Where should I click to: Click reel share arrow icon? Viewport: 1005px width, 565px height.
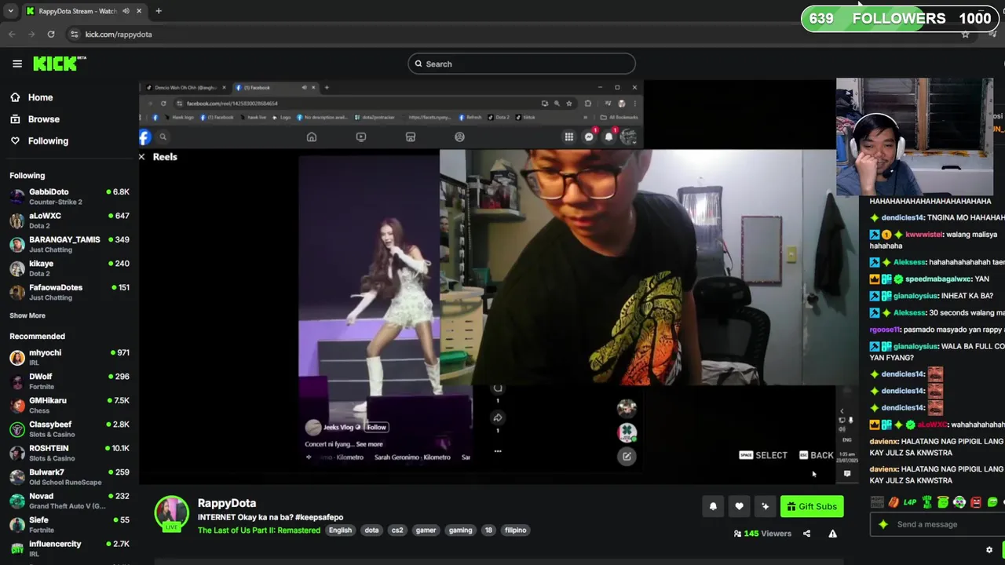tap(497, 418)
